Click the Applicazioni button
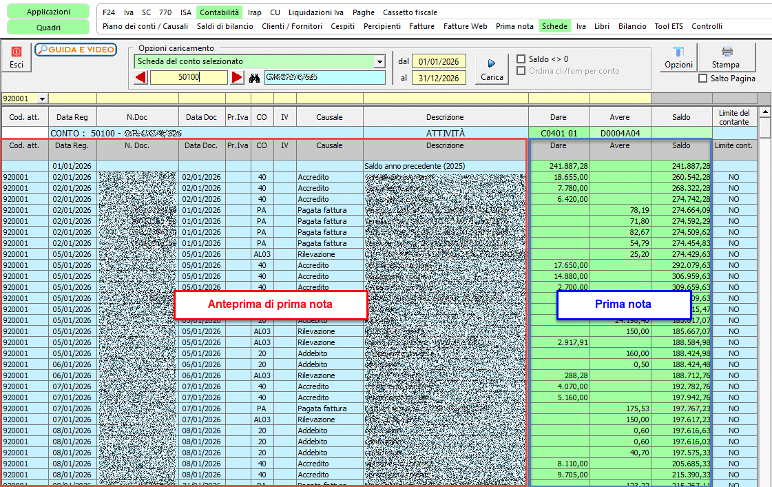This screenshot has width=772, height=487. click(x=48, y=11)
